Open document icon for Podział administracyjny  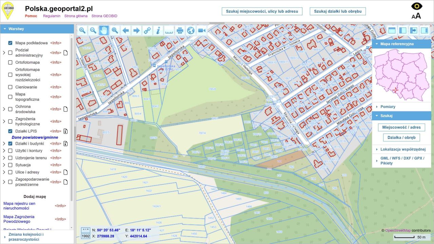65,53
